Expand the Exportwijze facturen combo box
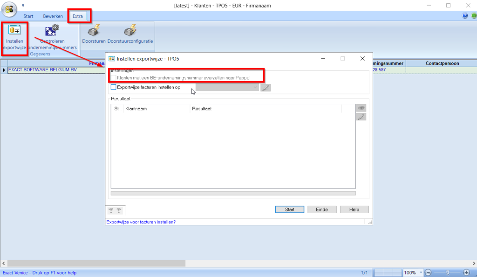477x277 pixels. (255, 87)
